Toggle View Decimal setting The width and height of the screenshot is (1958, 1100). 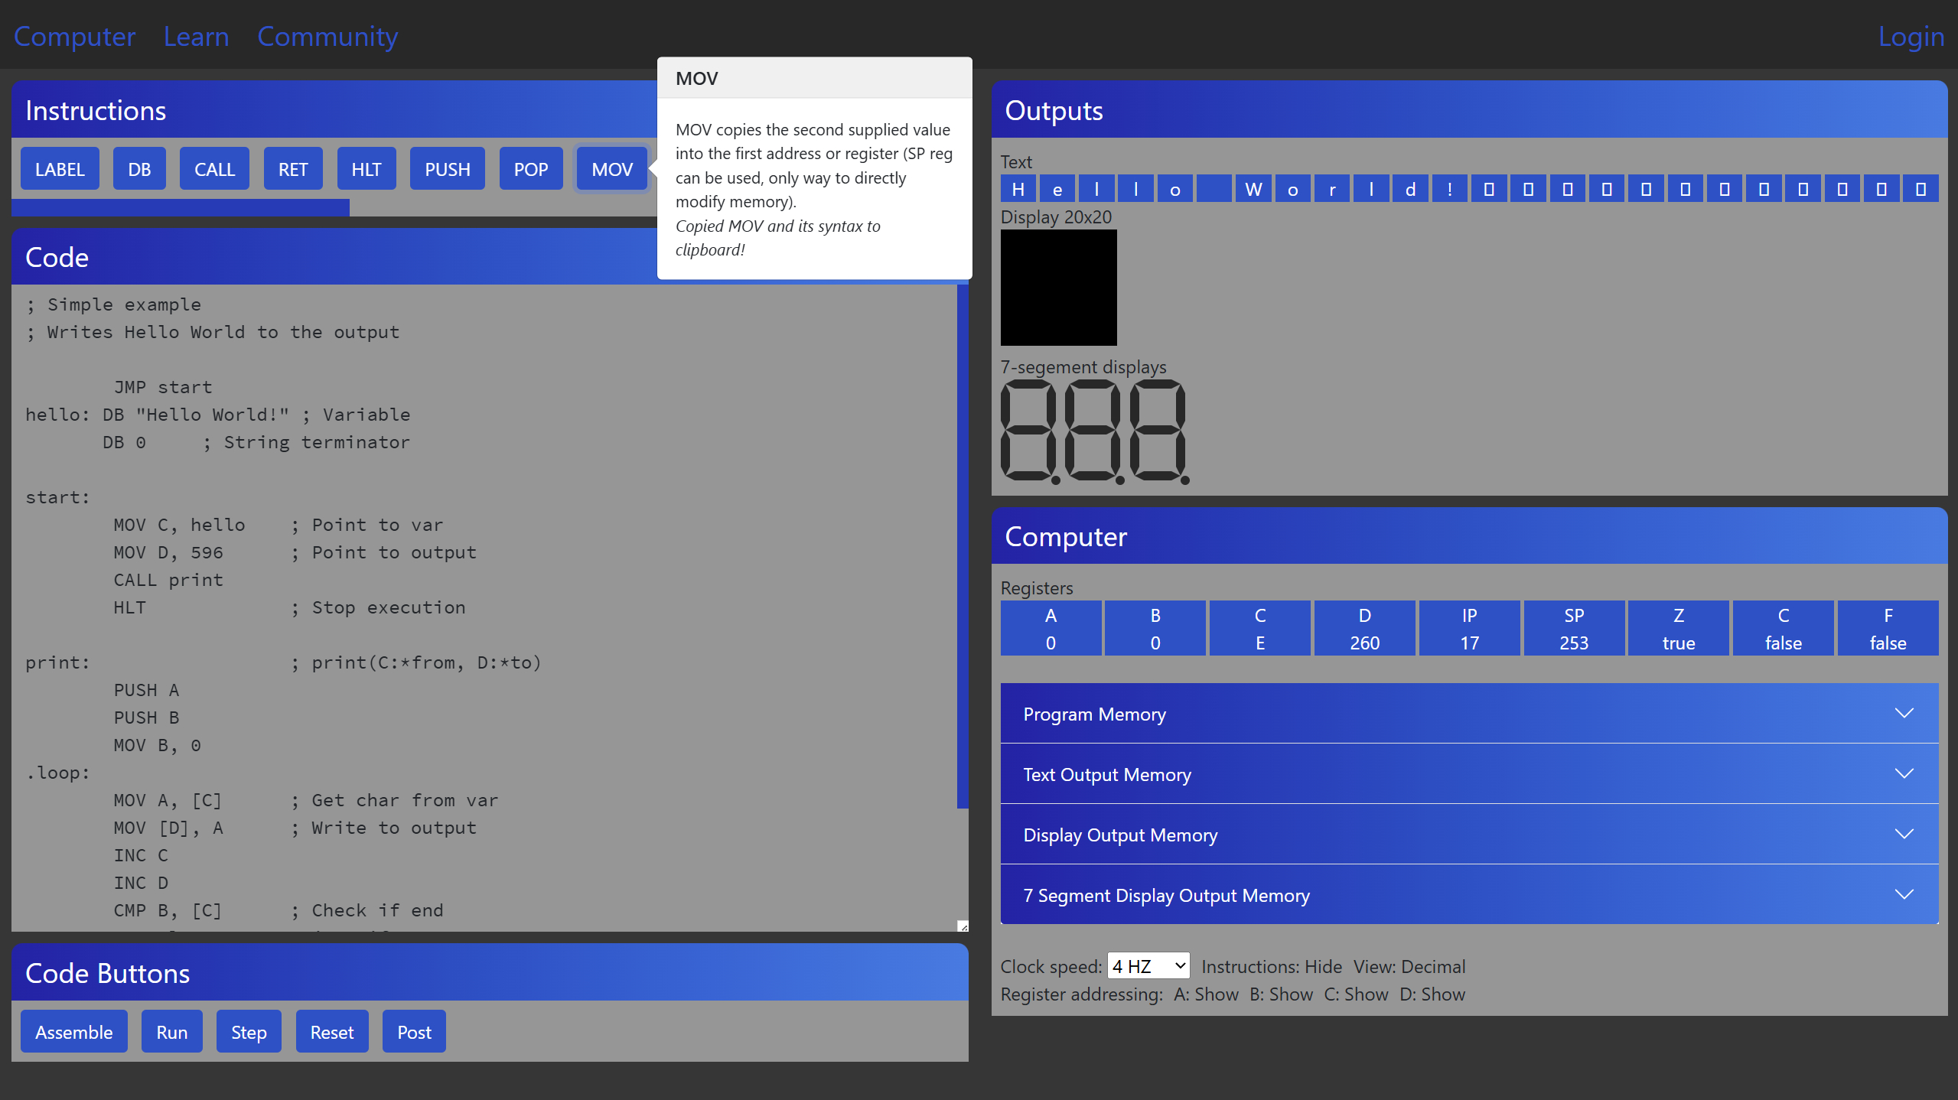coord(1432,967)
